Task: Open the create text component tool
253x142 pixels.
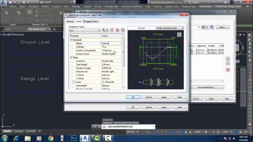Action: (x=104, y=30)
